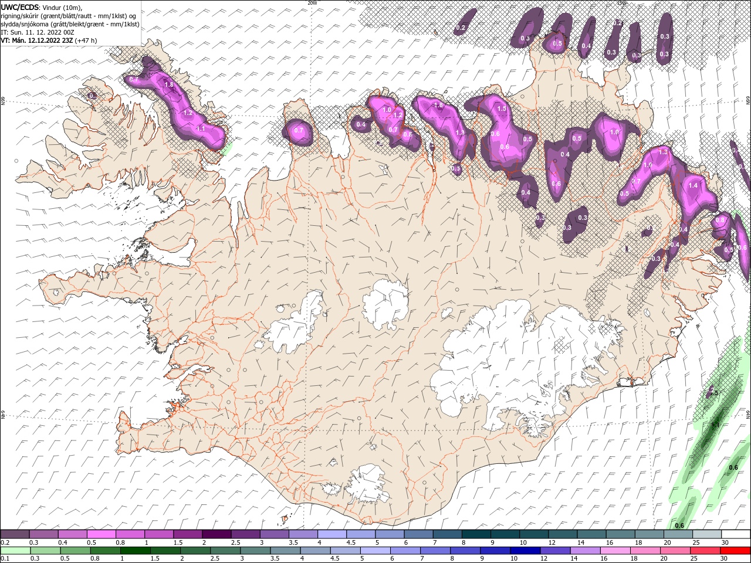Choose the rain legend swatch starting at 3
The image size is (751, 563).
(255, 550)
